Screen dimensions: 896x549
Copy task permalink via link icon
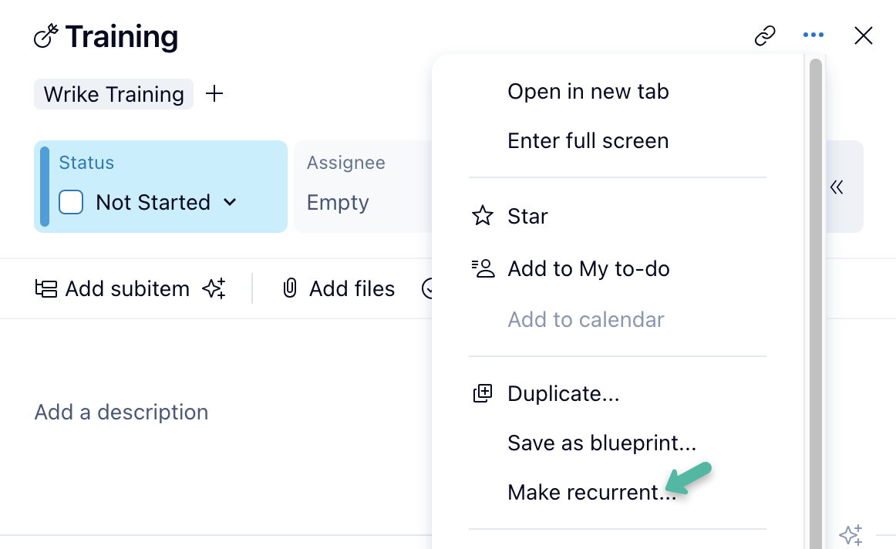(764, 35)
